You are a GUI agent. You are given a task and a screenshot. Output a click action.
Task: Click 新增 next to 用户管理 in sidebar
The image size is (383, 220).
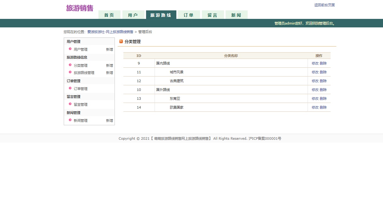pyautogui.click(x=109, y=49)
